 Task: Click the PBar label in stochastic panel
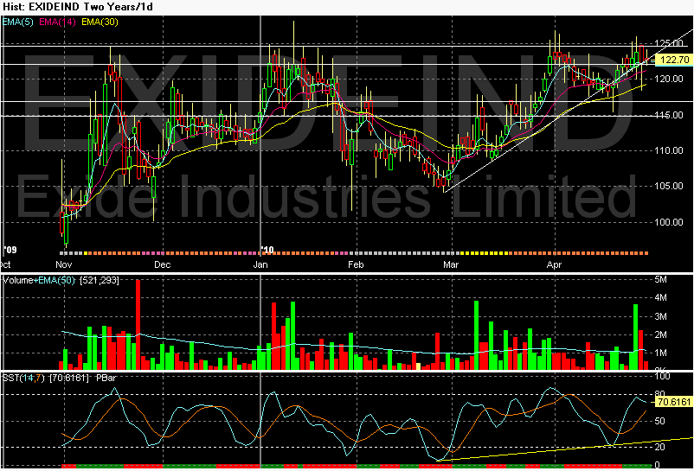tap(106, 379)
